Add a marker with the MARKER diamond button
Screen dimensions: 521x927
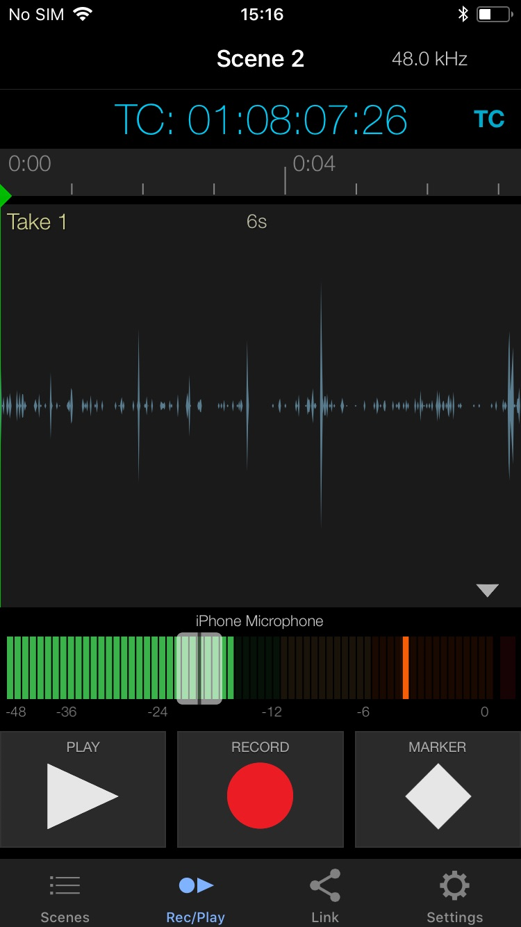pos(438,789)
